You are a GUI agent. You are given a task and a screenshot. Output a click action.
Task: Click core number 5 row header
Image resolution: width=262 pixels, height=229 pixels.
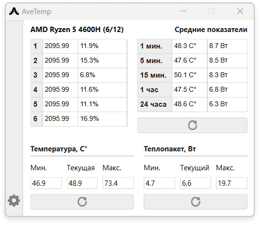click(37, 104)
